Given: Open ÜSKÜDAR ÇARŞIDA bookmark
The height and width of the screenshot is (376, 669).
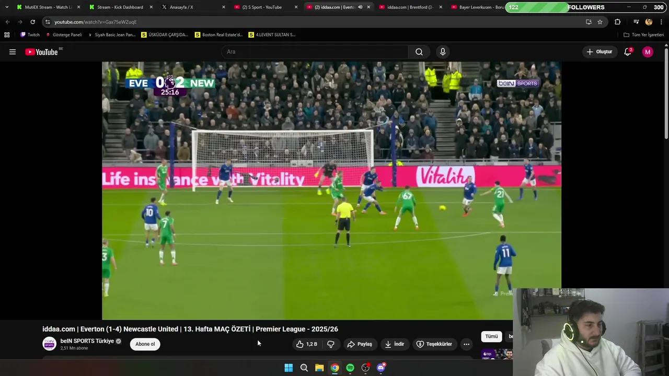Looking at the screenshot, I should pyautogui.click(x=165, y=34).
